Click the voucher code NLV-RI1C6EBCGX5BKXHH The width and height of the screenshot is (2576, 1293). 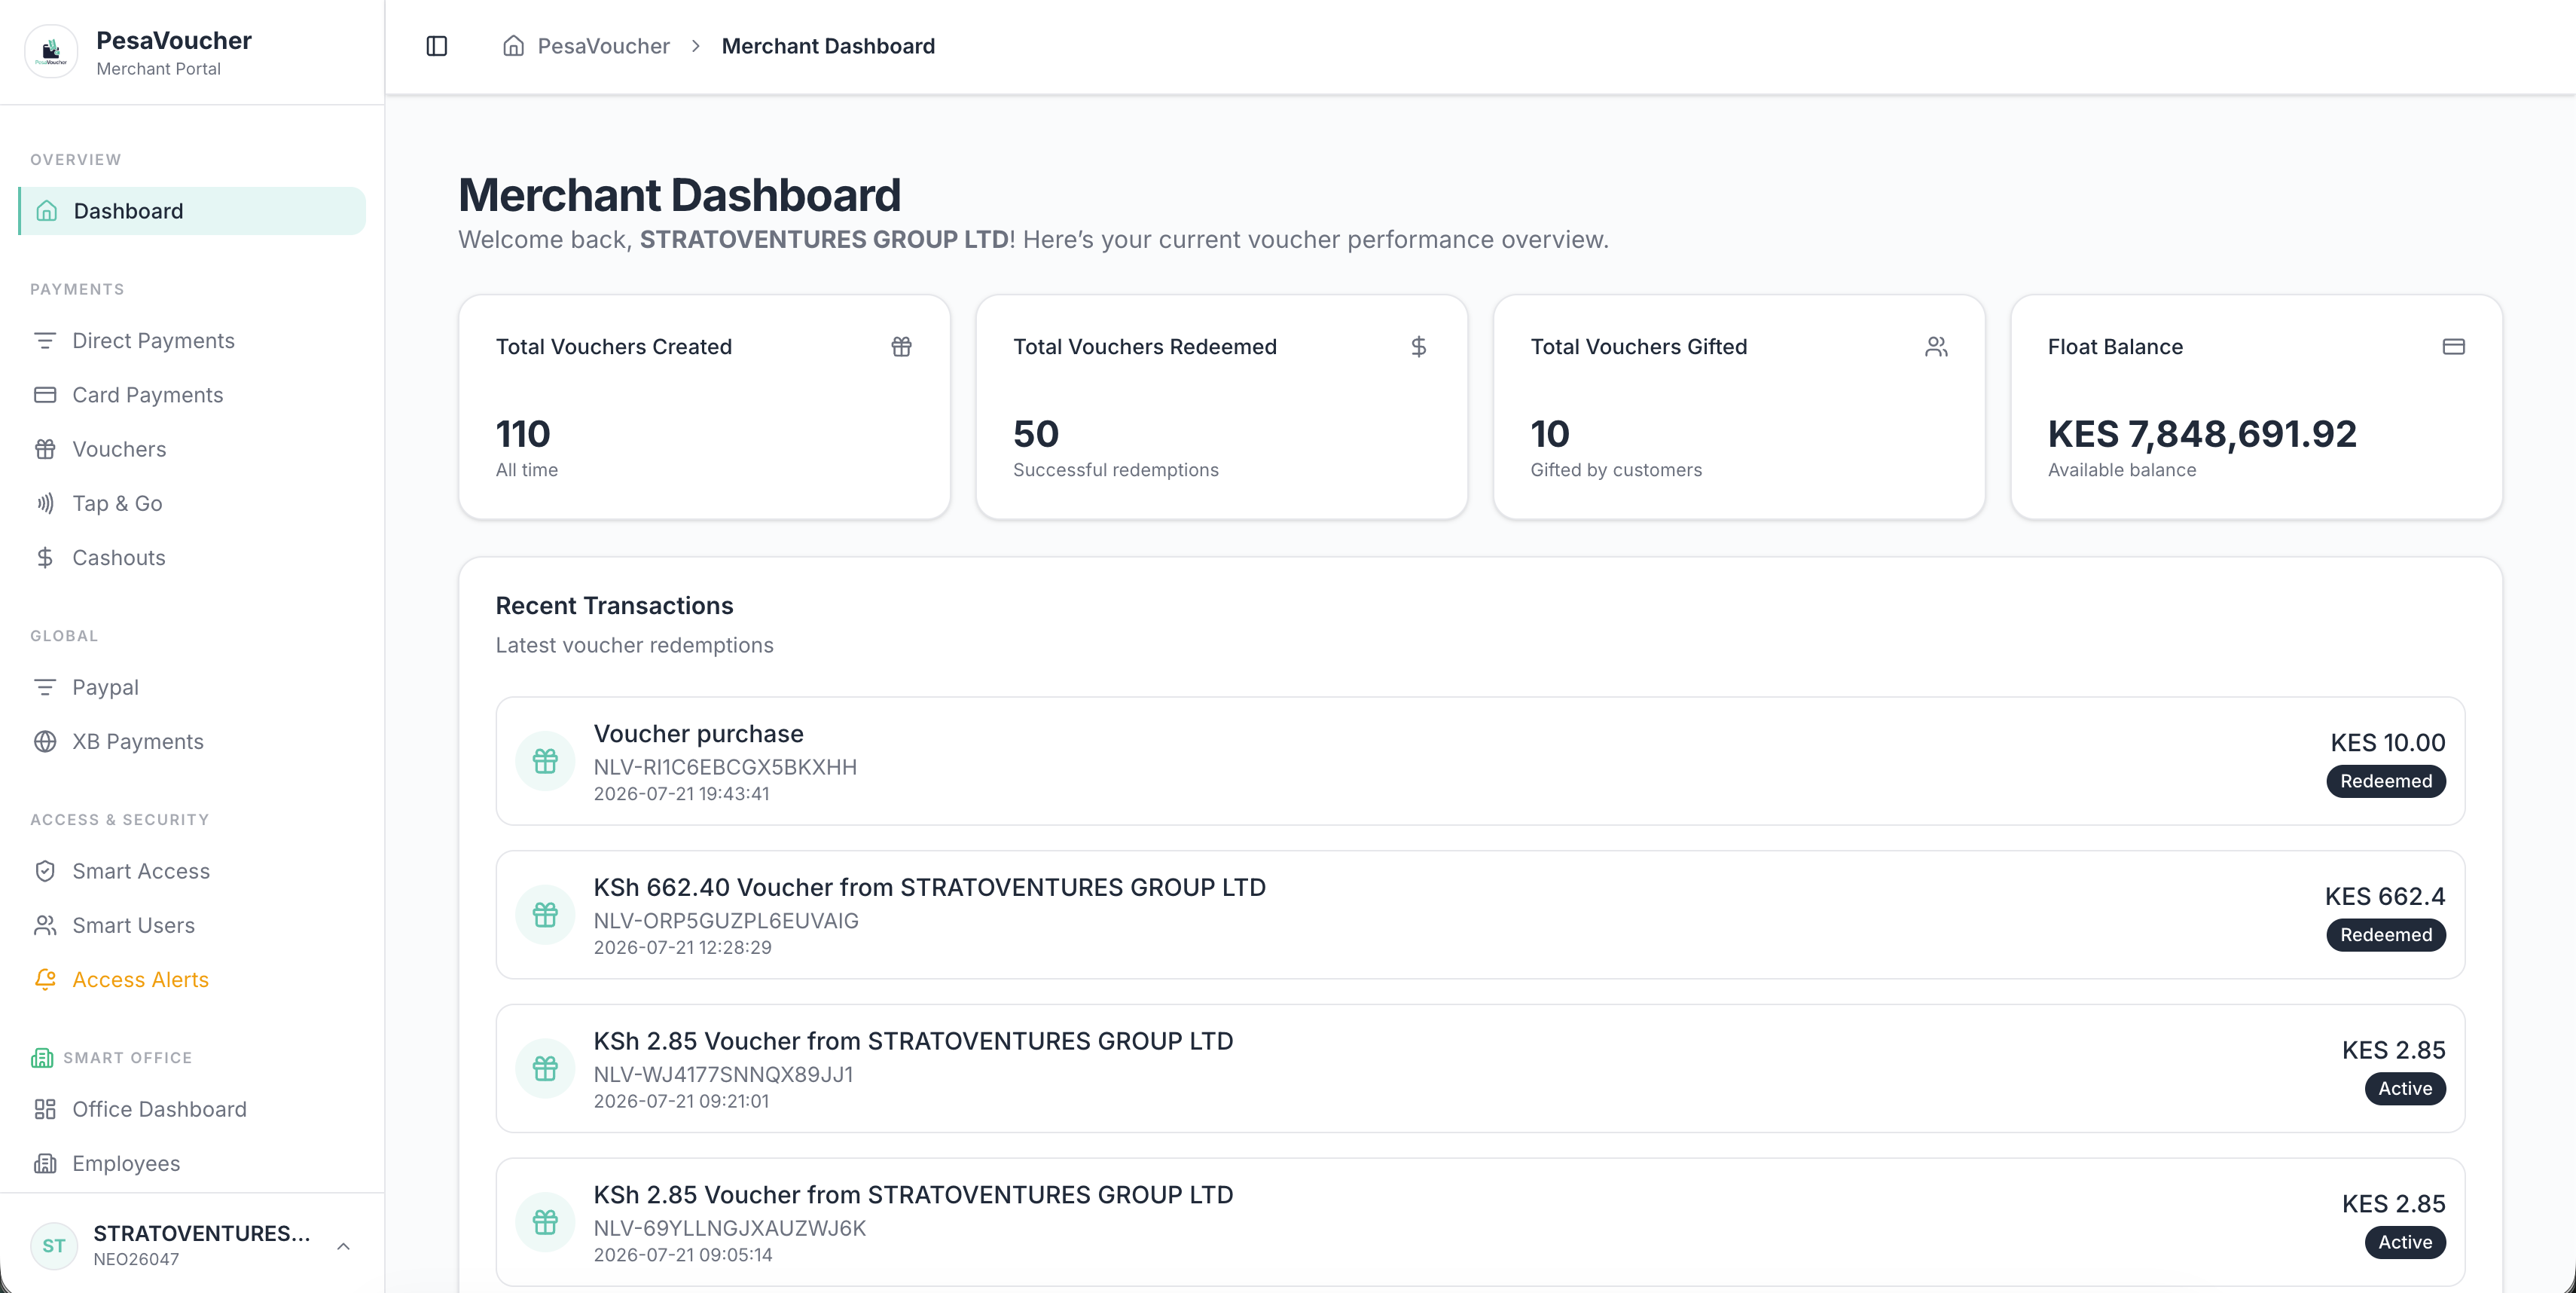click(x=725, y=767)
